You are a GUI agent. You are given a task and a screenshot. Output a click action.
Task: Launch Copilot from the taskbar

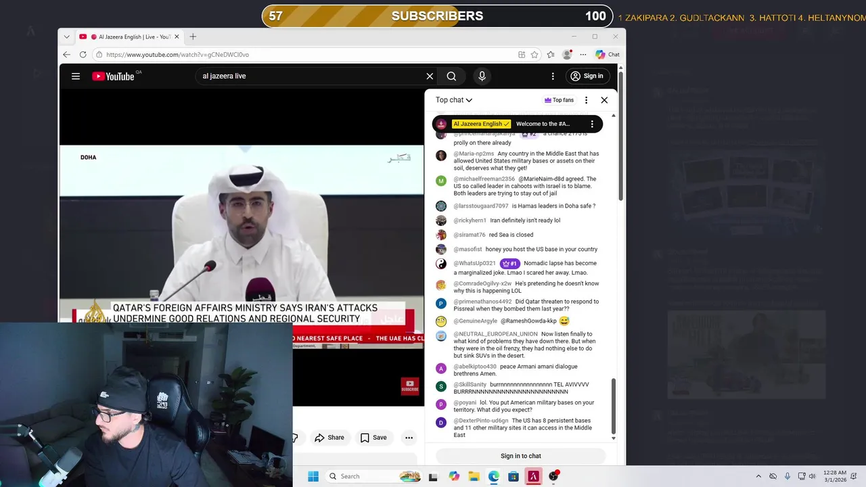(454, 476)
